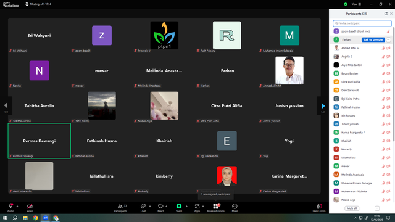Click the Mute all button
395x222 pixels.
point(352,208)
